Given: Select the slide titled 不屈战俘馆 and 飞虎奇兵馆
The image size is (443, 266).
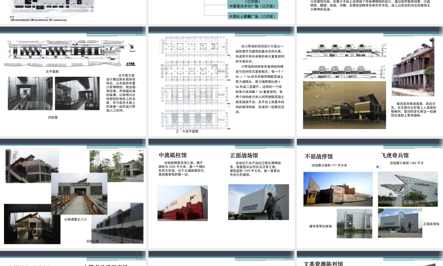Looking at the screenshot, I should 370,194.
